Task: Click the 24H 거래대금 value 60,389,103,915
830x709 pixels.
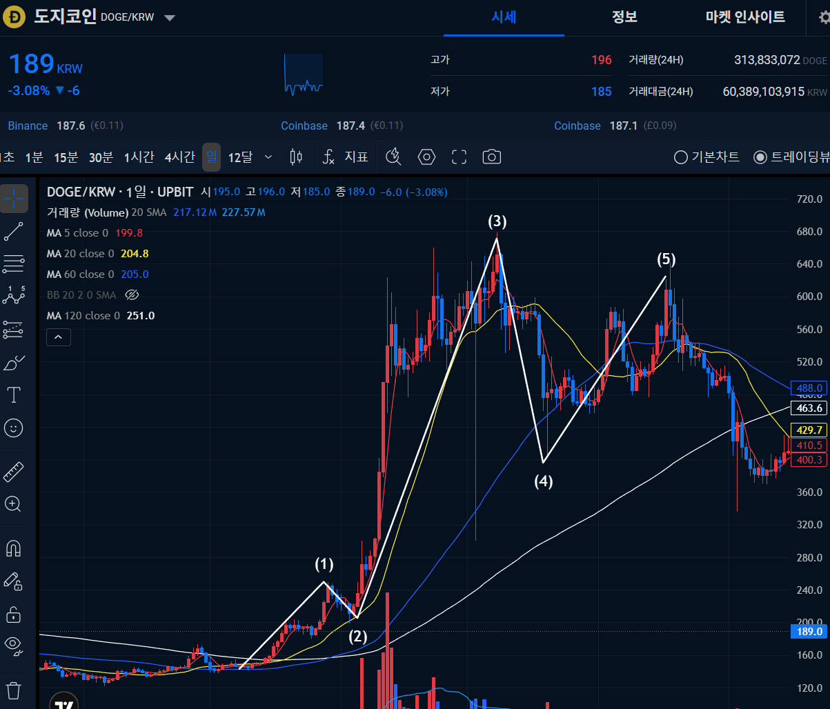Action: (763, 91)
